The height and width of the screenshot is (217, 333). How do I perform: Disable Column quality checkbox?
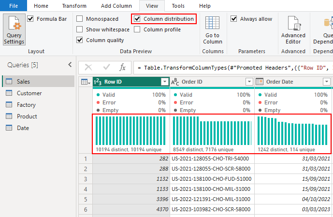click(79, 40)
